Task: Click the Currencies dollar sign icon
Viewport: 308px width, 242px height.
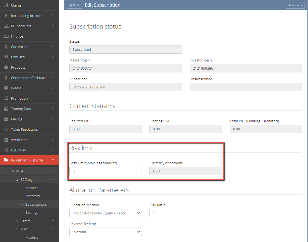Action: tap(6, 46)
